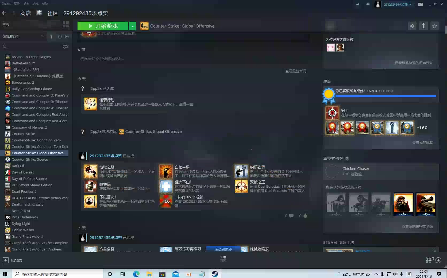Image resolution: width=447 pixels, height=278 pixels.
Task: Click 查看最新新闻 link
Action: [x=296, y=71]
